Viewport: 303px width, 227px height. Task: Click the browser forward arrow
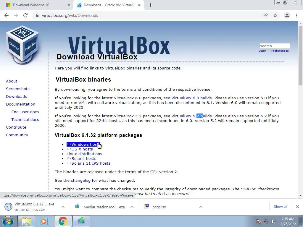click(x=16, y=15)
